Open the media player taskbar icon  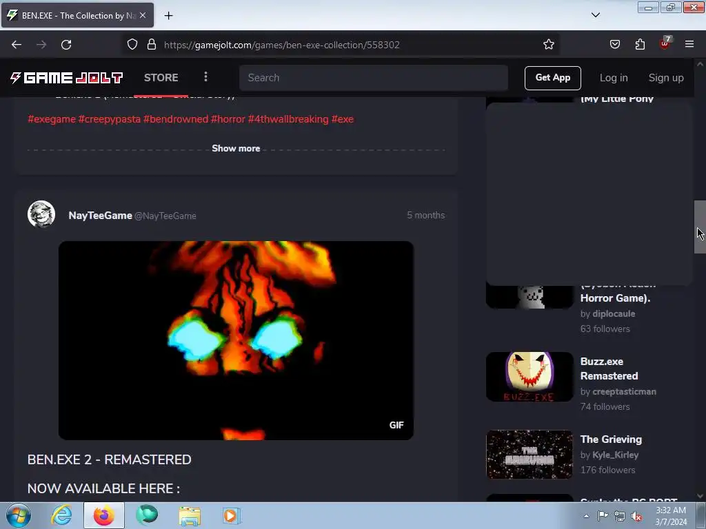pyautogui.click(x=232, y=515)
